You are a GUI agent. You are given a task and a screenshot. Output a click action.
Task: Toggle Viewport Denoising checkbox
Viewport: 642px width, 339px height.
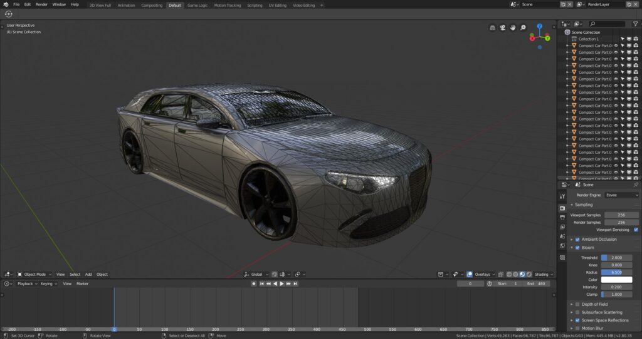click(636, 230)
